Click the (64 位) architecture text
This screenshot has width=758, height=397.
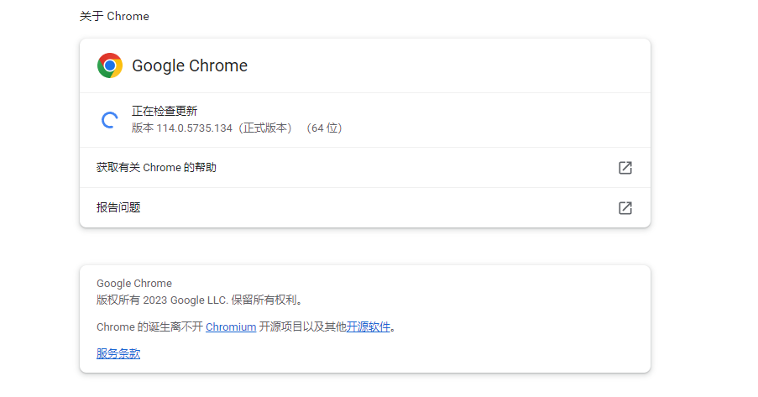324,128
